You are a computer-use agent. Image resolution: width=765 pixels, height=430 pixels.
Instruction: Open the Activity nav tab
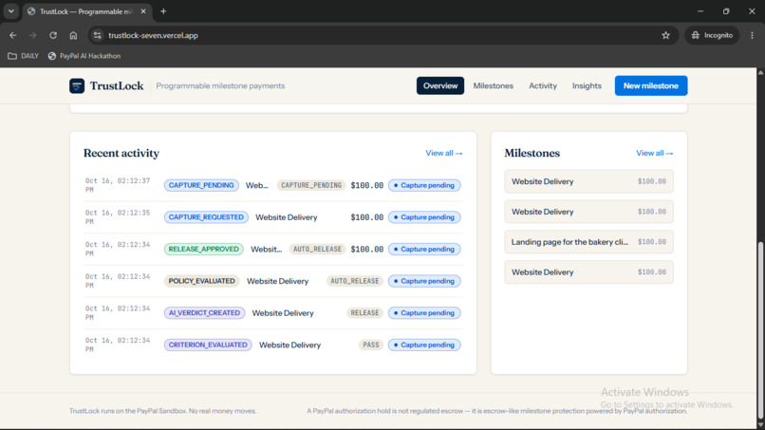(x=543, y=85)
